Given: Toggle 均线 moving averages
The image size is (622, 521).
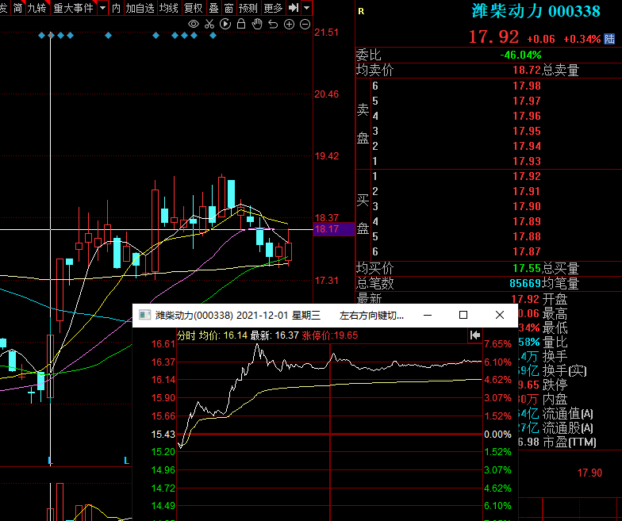Looking at the screenshot, I should (x=168, y=8).
